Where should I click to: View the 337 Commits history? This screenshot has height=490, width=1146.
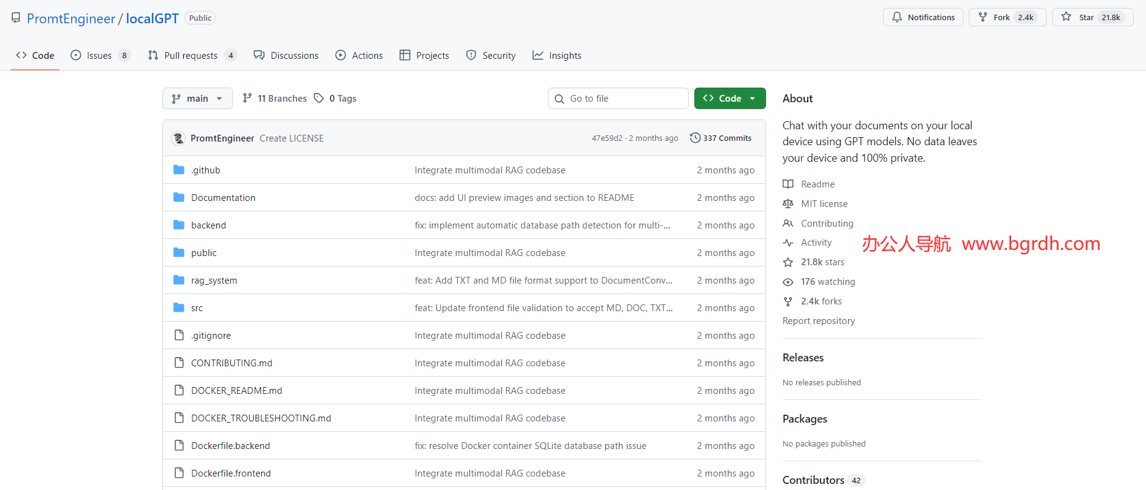(721, 138)
